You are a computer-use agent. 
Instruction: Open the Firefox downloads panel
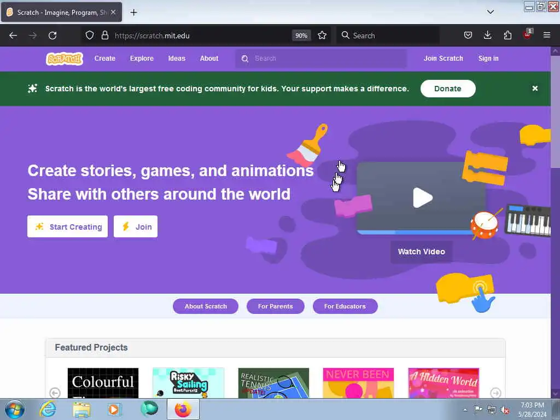pyautogui.click(x=487, y=35)
